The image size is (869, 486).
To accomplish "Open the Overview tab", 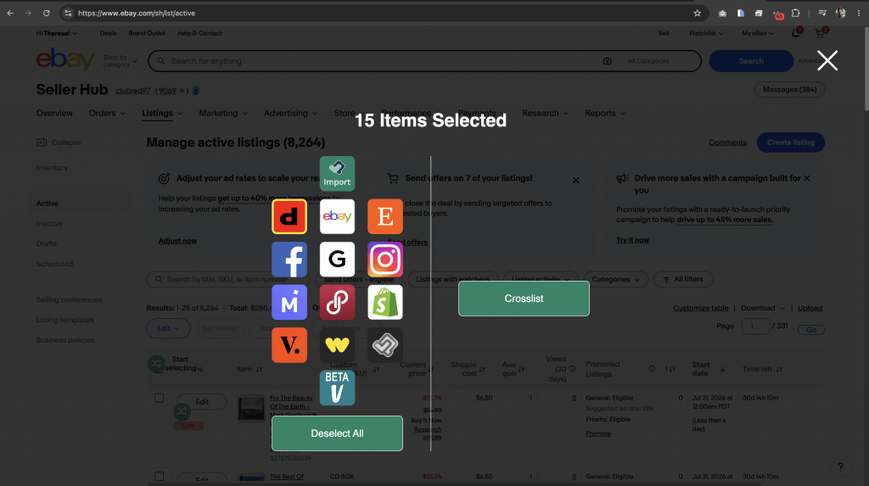I will (x=54, y=113).
